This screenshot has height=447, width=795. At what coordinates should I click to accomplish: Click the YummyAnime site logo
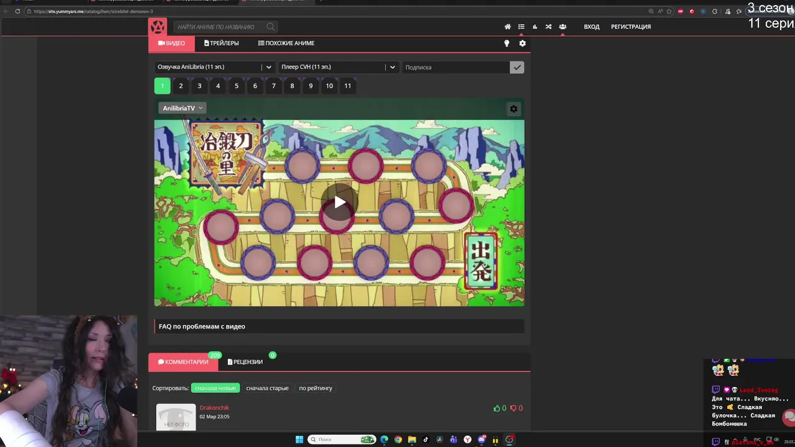click(x=158, y=27)
